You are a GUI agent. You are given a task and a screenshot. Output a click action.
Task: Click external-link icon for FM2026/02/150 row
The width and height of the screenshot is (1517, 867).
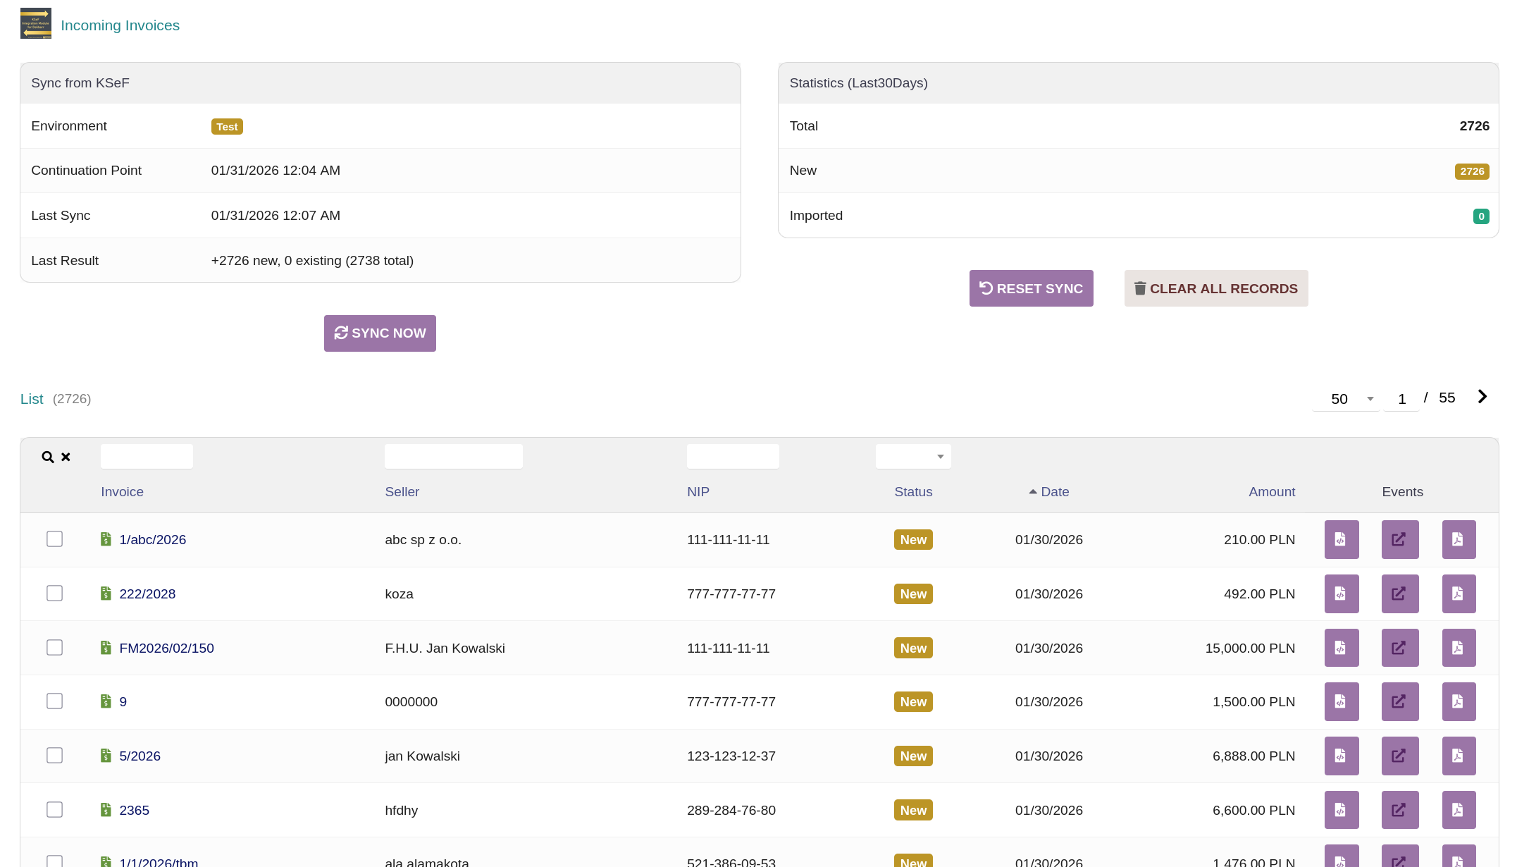click(1399, 648)
